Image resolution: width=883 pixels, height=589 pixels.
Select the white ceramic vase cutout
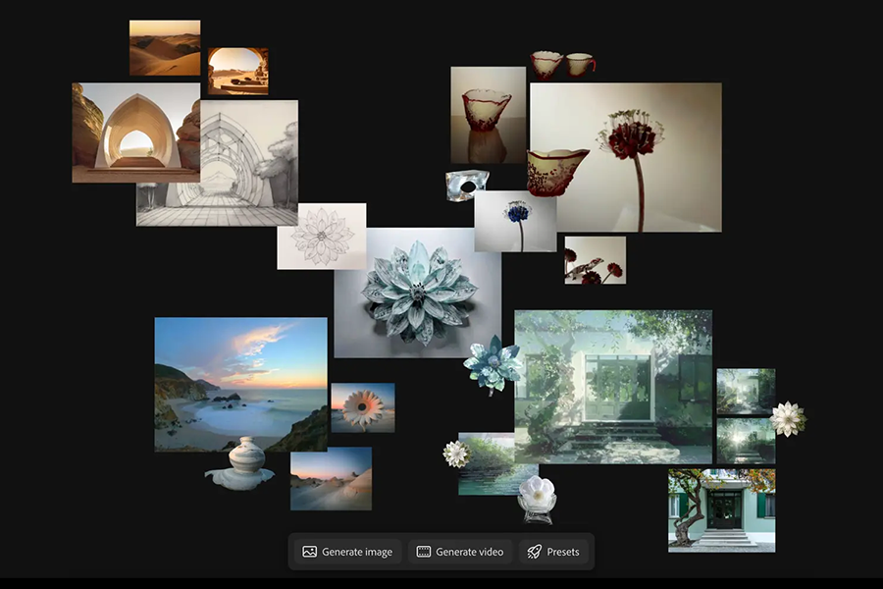(x=241, y=463)
